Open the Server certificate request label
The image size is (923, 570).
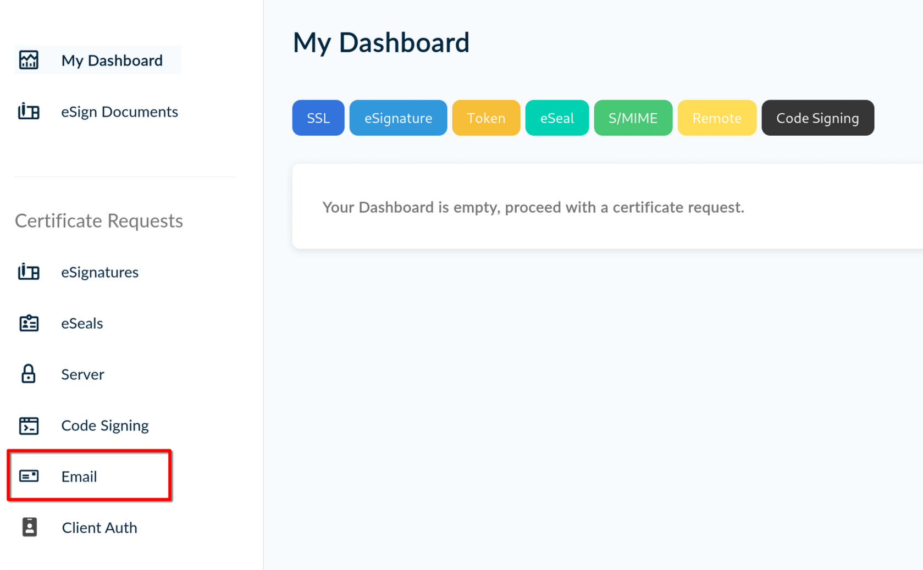82,374
